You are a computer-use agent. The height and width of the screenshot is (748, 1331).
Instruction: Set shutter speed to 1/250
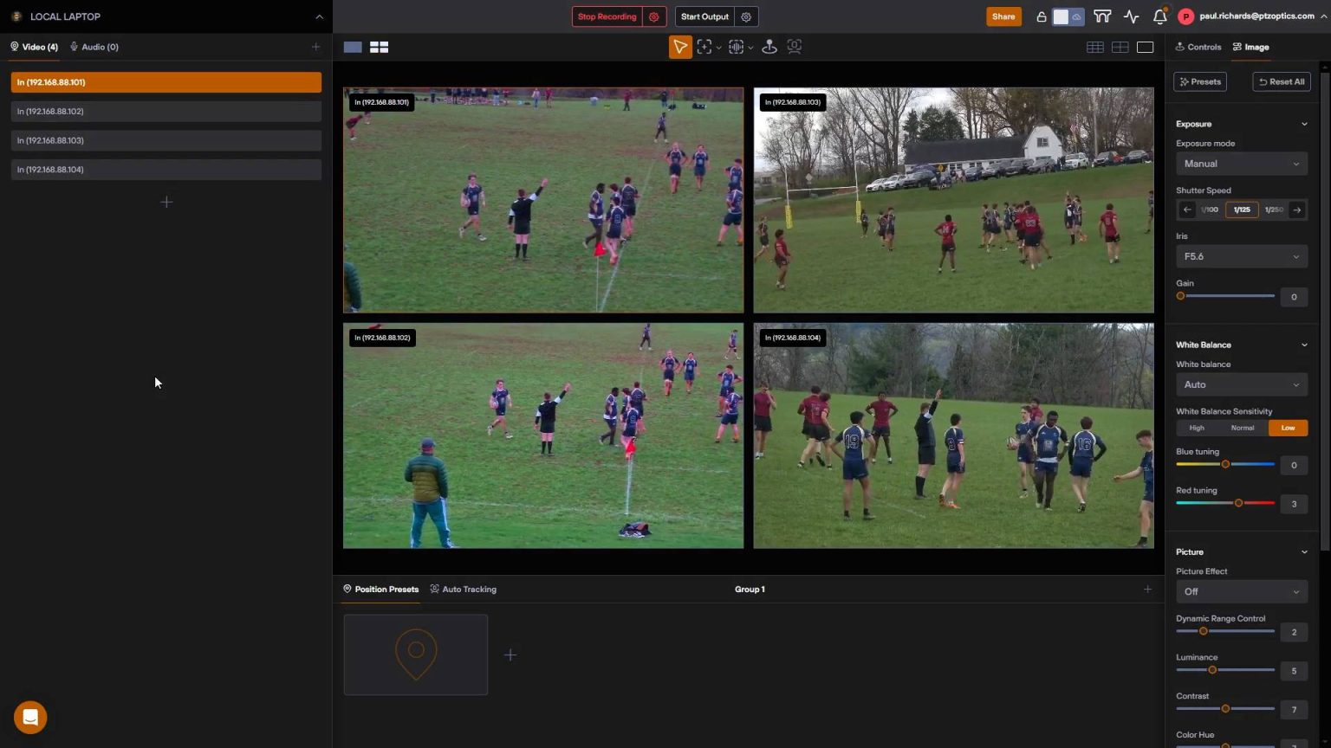(1274, 210)
